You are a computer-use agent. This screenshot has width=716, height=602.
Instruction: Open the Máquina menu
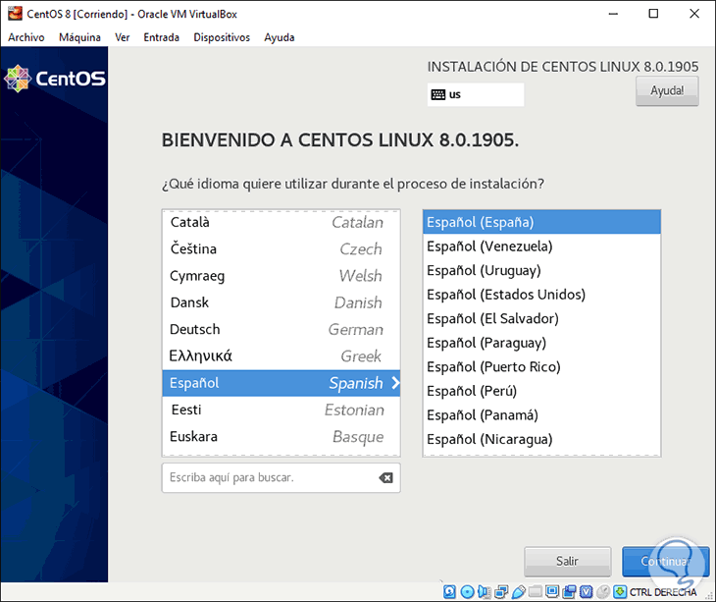[79, 37]
